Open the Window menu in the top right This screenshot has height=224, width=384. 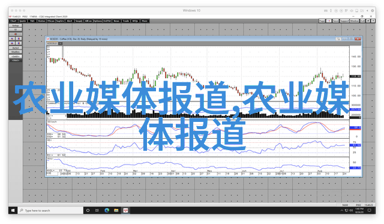click(x=354, y=21)
